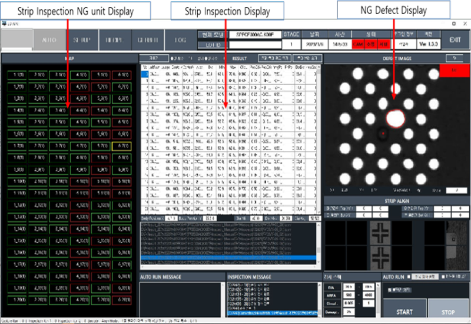Click the red-circled defect in defect image
Screen dimensions: 471x324
coord(396,118)
